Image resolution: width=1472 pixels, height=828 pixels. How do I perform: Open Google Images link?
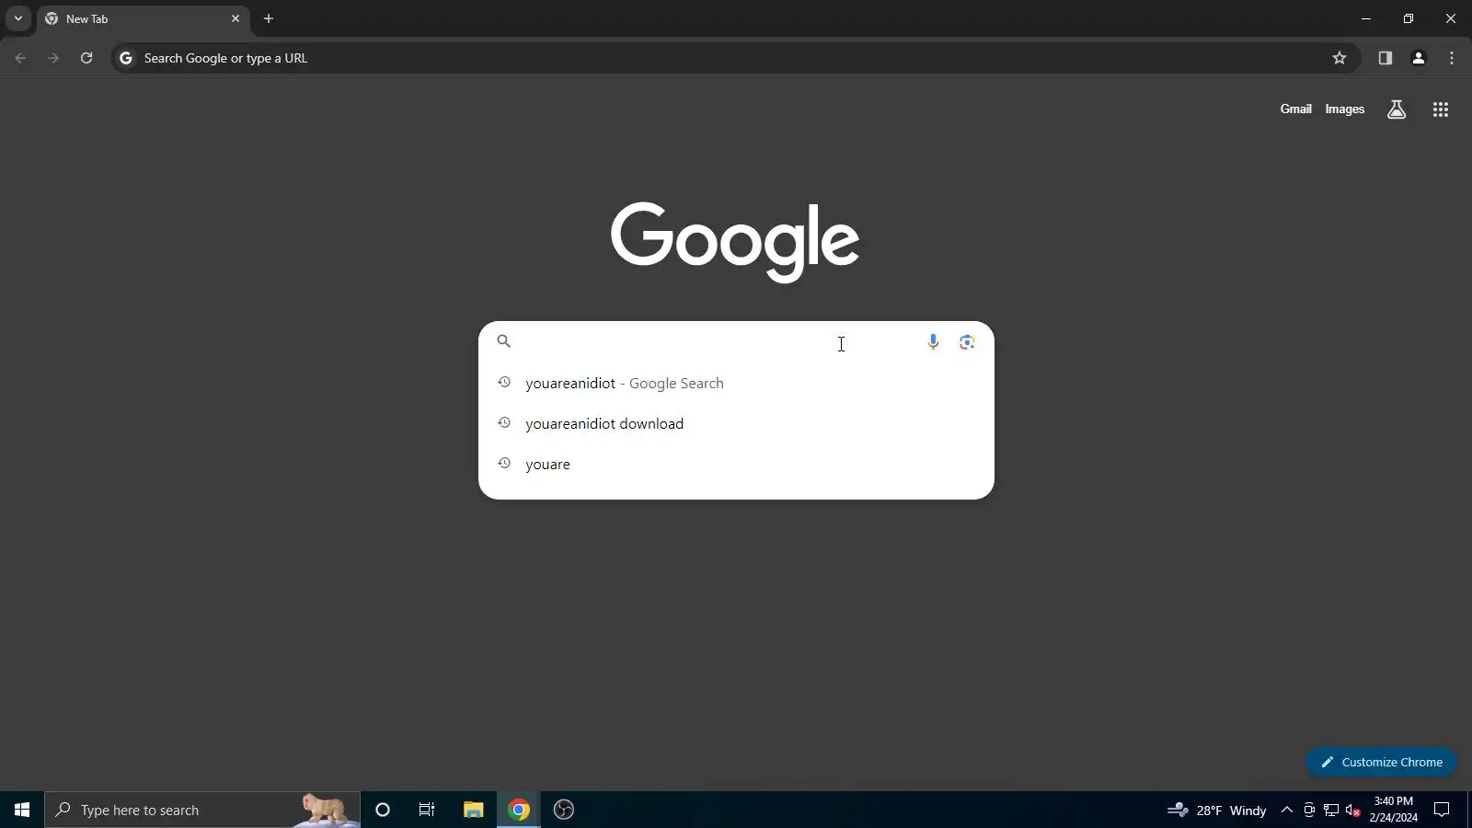click(x=1344, y=109)
